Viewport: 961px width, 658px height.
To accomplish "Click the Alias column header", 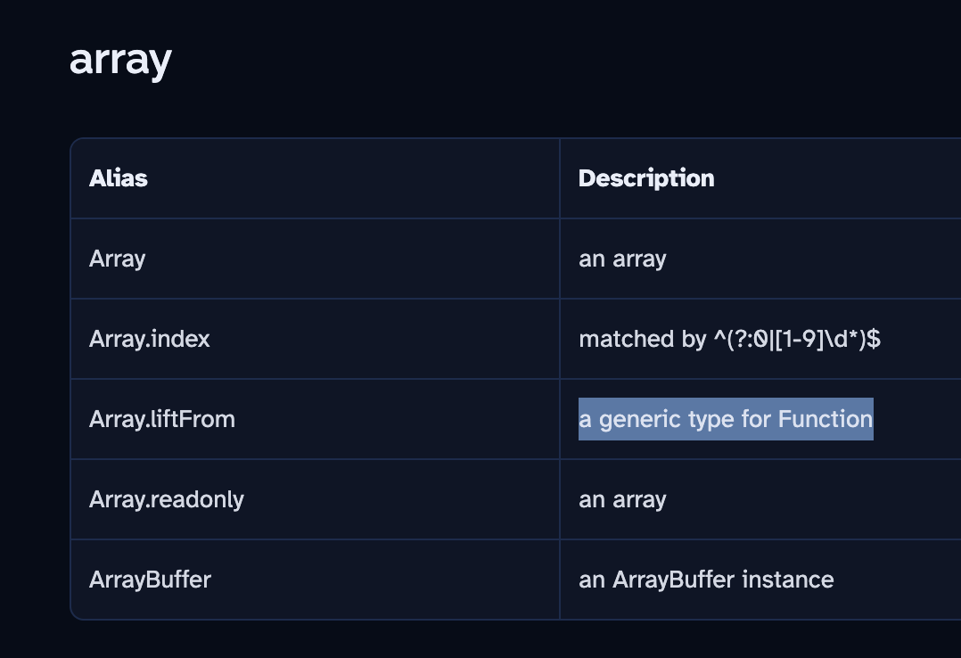I will 119,178.
